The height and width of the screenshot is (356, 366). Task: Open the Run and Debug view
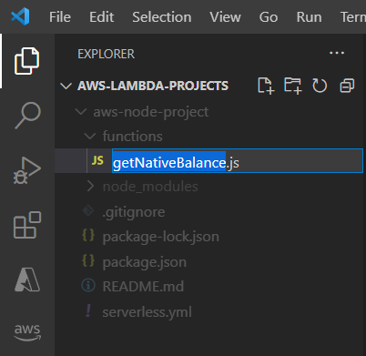pyautogui.click(x=27, y=170)
